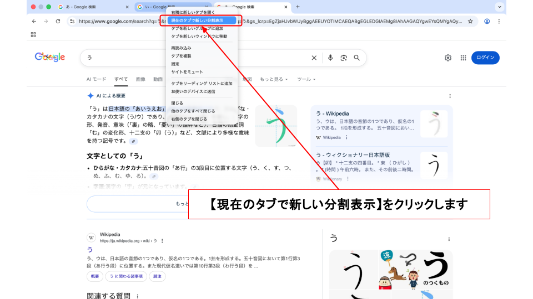
Task: Open the Google apps grid icon
Action: click(463, 58)
